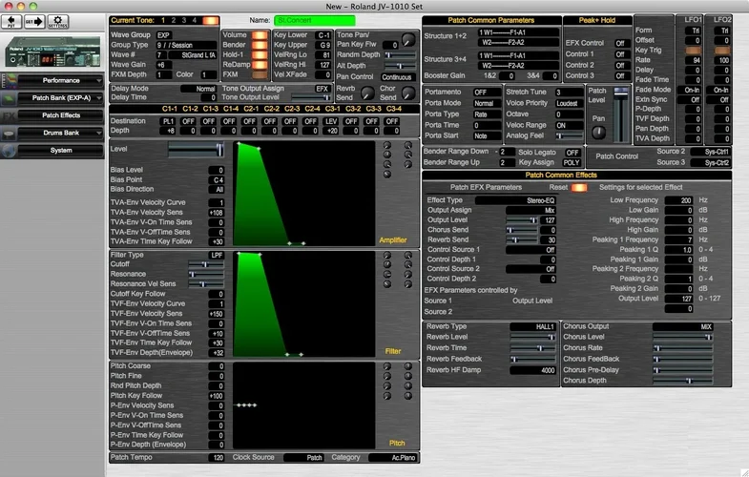Image resolution: width=749 pixels, height=477 pixels.
Task: Select Current Tone 3
Action: pyautogui.click(x=184, y=21)
